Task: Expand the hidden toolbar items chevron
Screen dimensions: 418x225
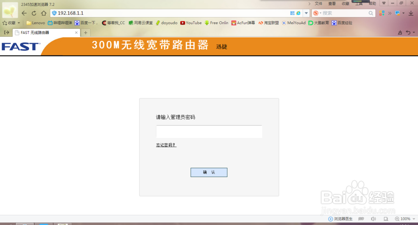Action: [390, 13]
